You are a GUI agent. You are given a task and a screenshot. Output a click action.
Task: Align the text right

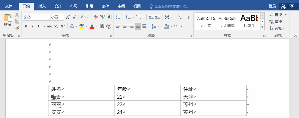131,26
